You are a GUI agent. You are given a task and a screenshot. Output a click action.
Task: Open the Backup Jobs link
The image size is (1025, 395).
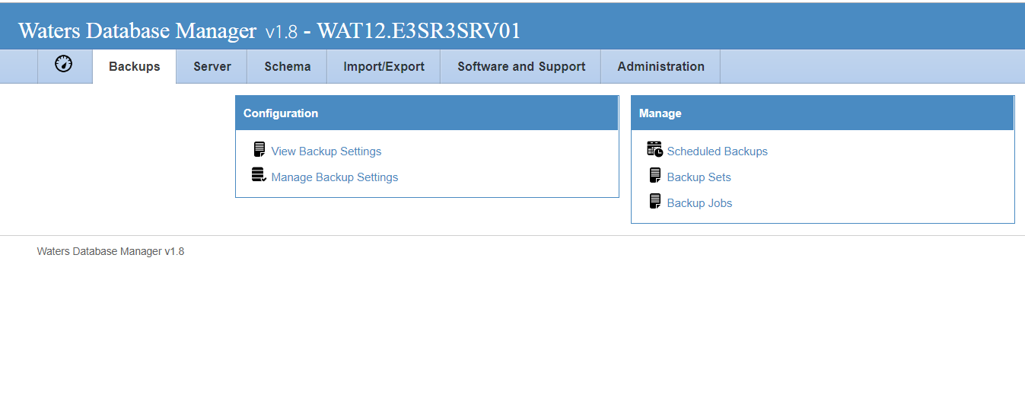coord(699,203)
